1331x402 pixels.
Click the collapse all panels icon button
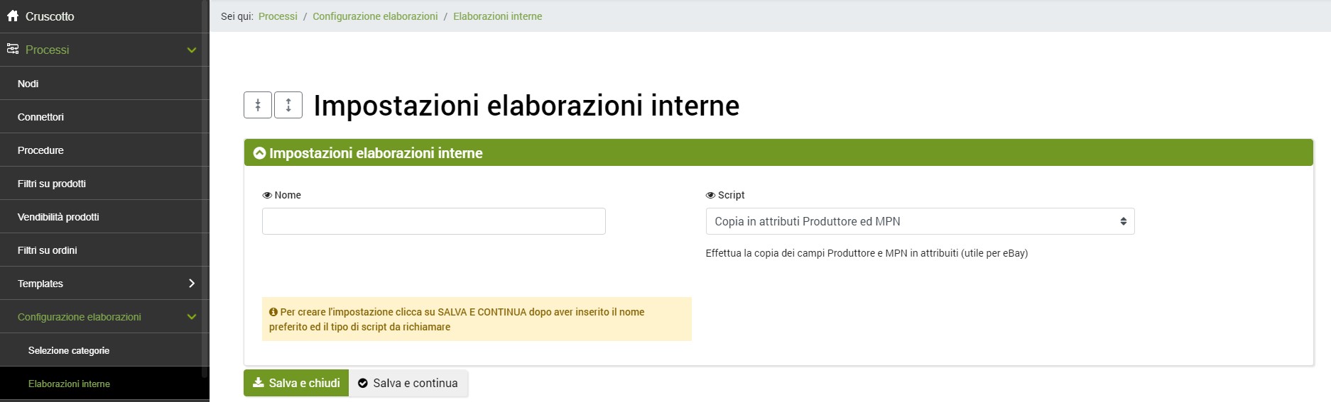pos(258,105)
